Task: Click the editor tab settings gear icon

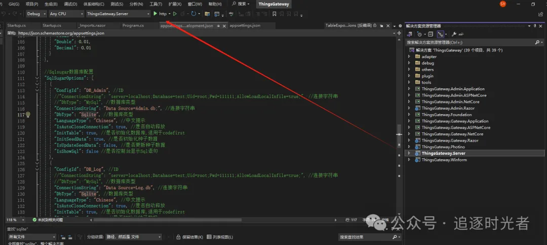Action: coord(400,26)
